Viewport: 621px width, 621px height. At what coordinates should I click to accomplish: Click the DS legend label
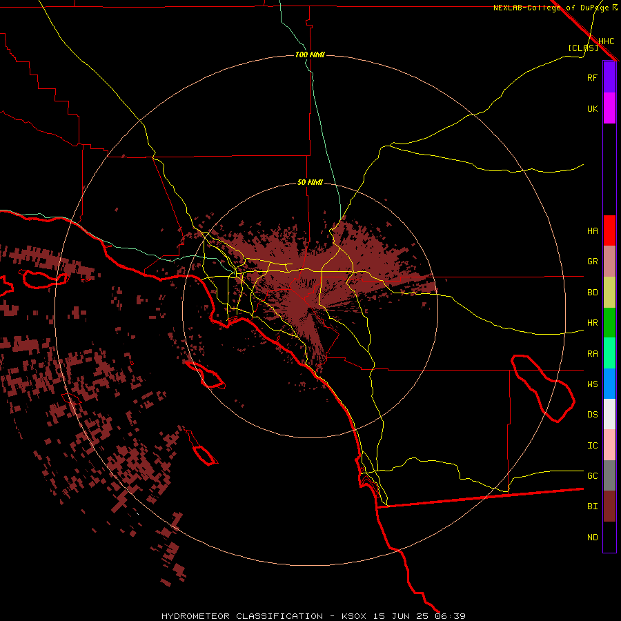(x=592, y=415)
